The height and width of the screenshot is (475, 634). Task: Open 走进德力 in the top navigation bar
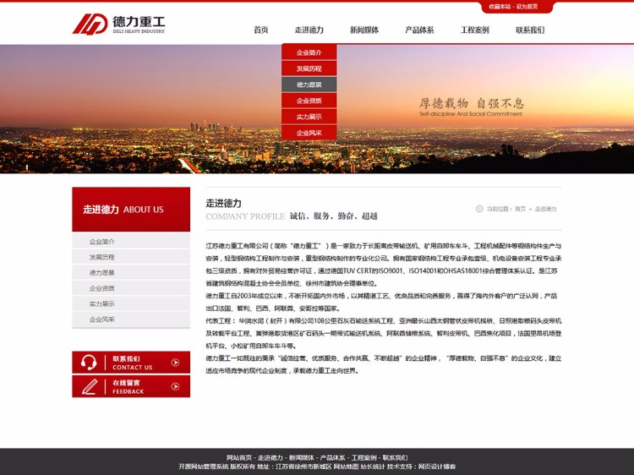click(x=309, y=30)
